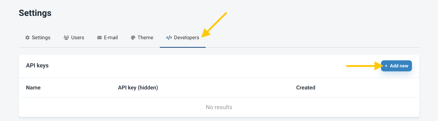Click the envelope icon beside E-mail

click(x=99, y=38)
